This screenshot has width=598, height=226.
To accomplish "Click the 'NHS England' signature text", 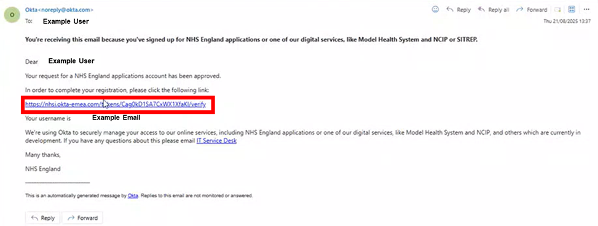I will click(43, 169).
